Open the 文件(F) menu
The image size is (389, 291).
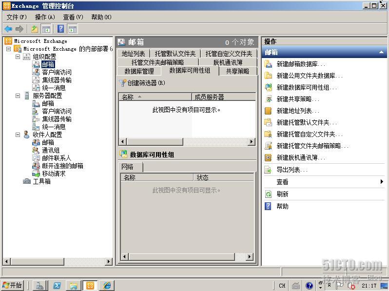coord(17,17)
